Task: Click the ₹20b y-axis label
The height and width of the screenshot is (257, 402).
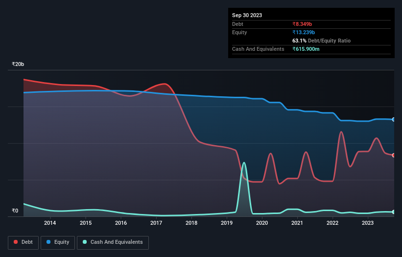Action: [18, 64]
